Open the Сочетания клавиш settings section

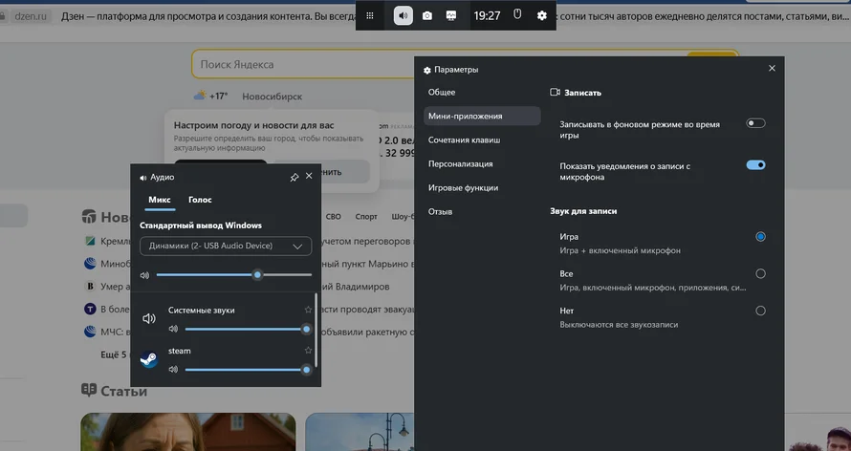[464, 140]
